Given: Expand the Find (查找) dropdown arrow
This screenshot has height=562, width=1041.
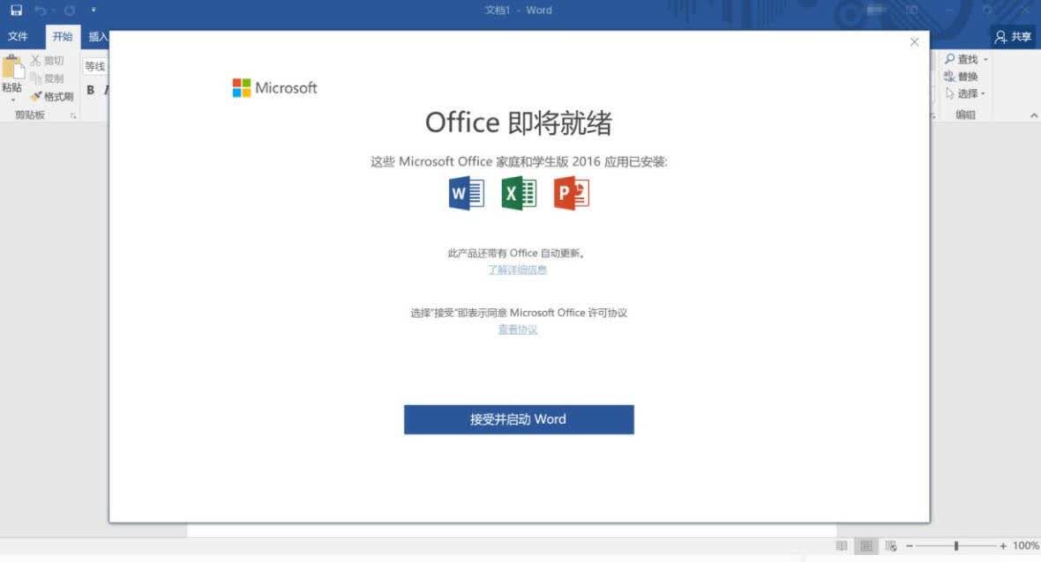Looking at the screenshot, I should click(x=986, y=60).
